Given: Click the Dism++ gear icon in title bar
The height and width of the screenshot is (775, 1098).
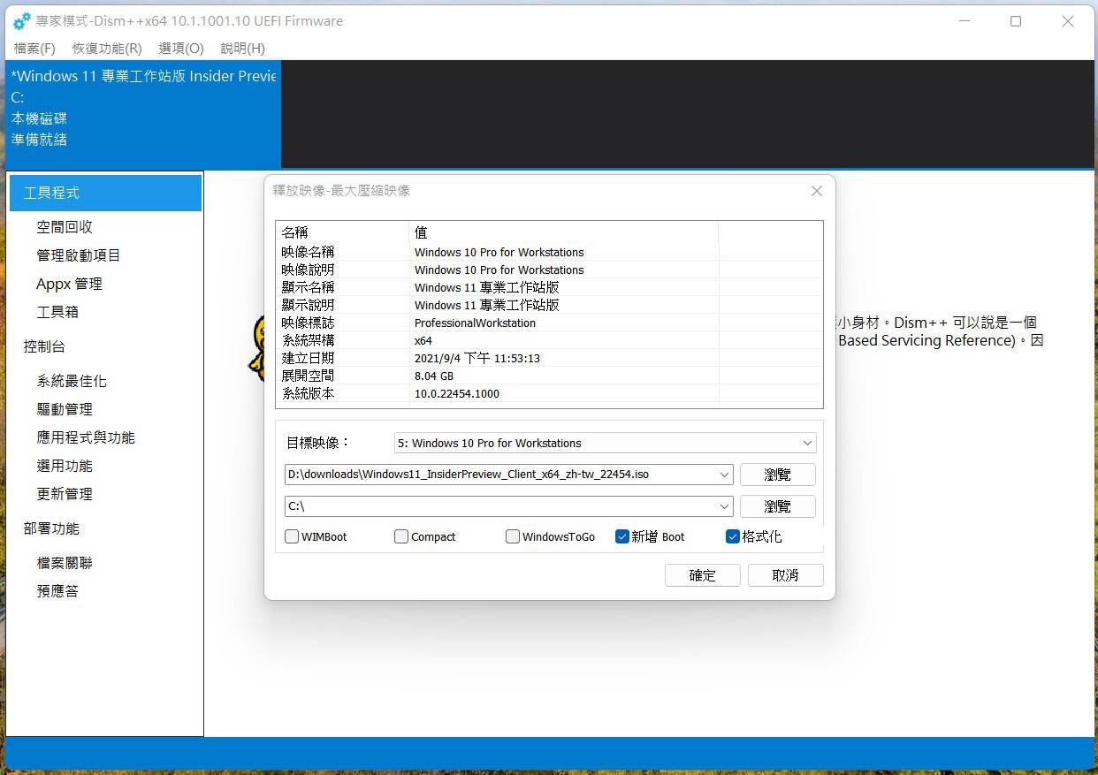Looking at the screenshot, I should (22, 21).
